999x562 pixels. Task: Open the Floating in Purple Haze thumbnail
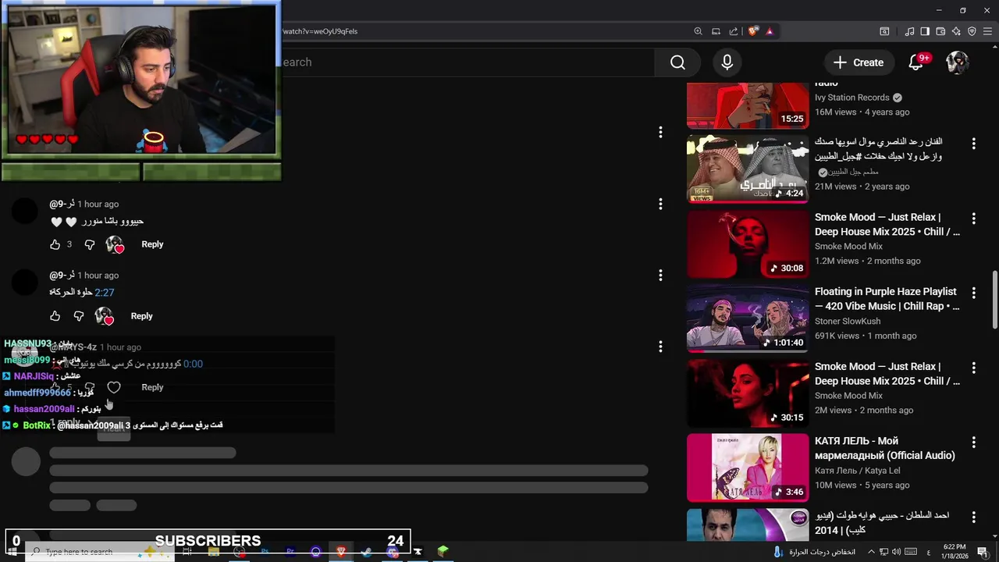pyautogui.click(x=748, y=318)
